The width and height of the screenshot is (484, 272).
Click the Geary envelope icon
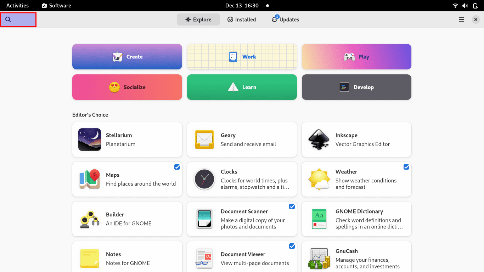point(204,140)
